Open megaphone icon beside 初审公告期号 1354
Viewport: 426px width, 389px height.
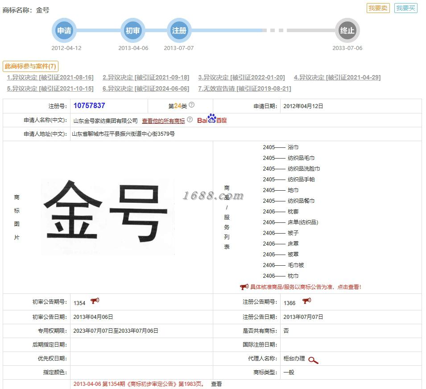tap(95, 301)
